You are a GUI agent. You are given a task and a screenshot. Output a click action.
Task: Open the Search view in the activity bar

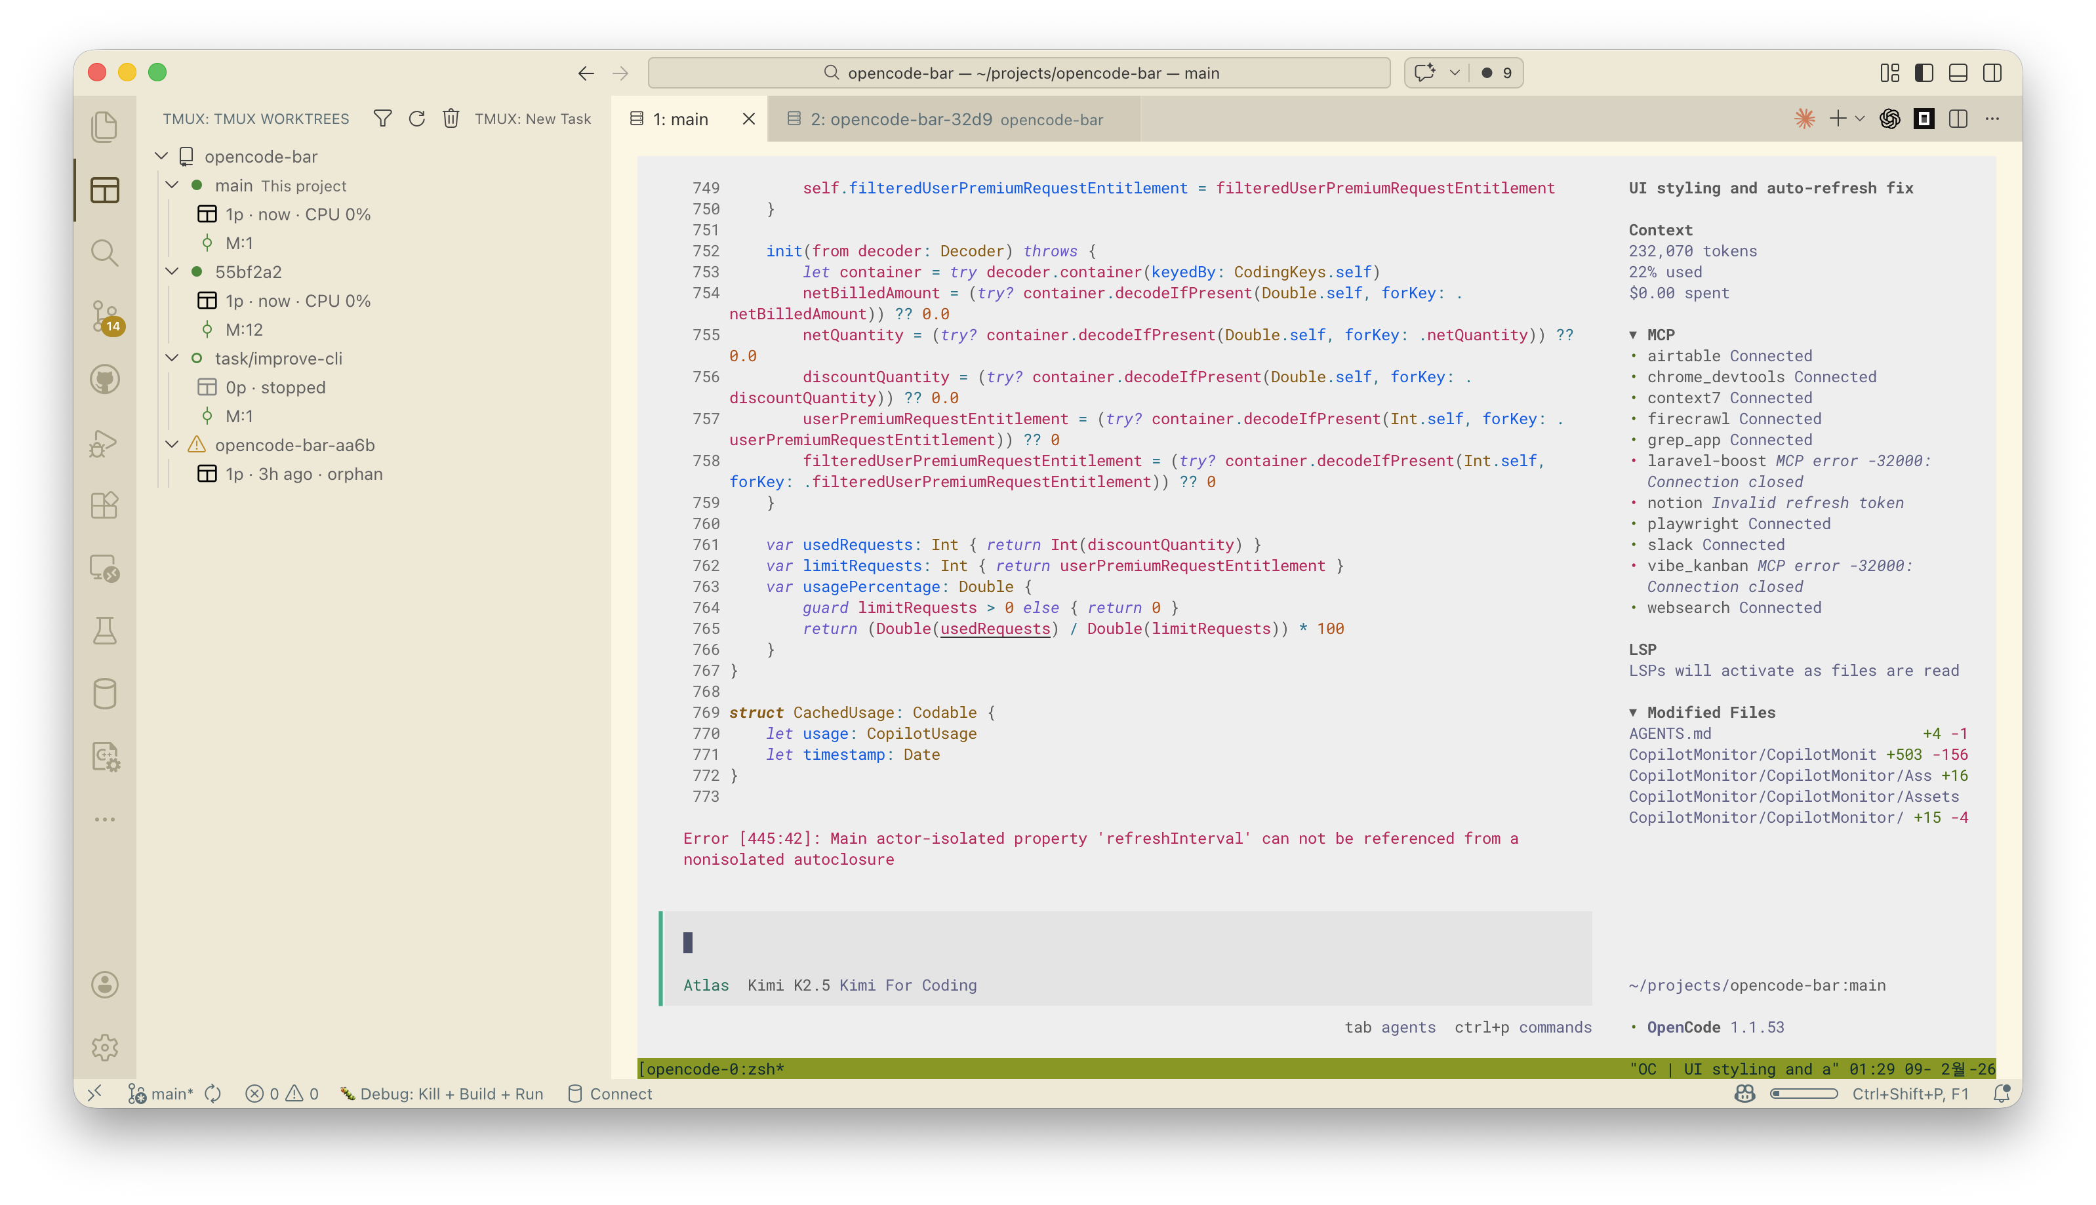105,253
